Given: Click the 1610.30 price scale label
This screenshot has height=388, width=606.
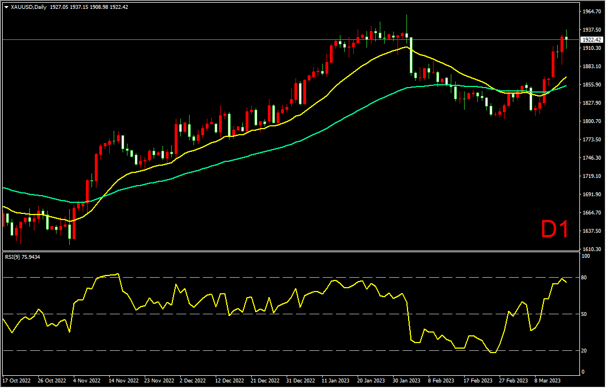Looking at the screenshot, I should (x=592, y=249).
